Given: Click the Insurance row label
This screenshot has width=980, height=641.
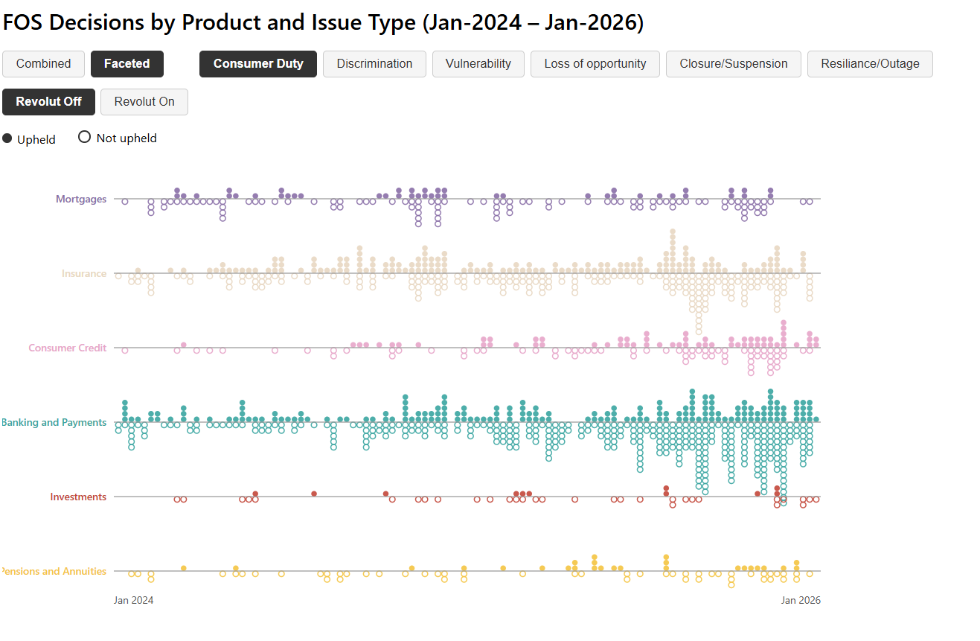Looking at the screenshot, I should (x=84, y=274).
